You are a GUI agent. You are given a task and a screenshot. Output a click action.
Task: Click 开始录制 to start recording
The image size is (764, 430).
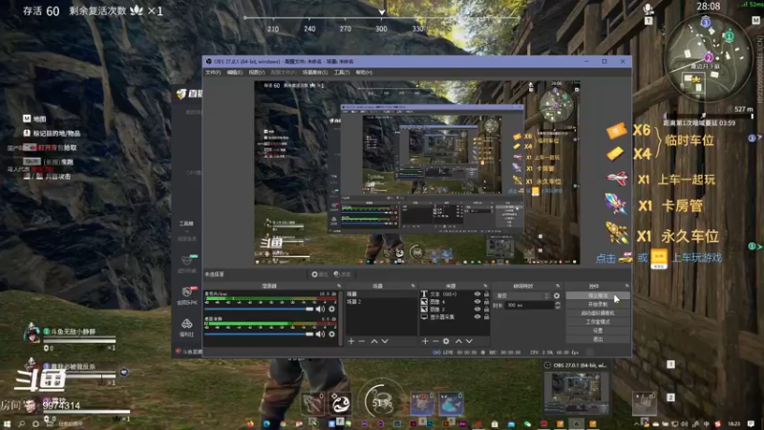coord(598,304)
